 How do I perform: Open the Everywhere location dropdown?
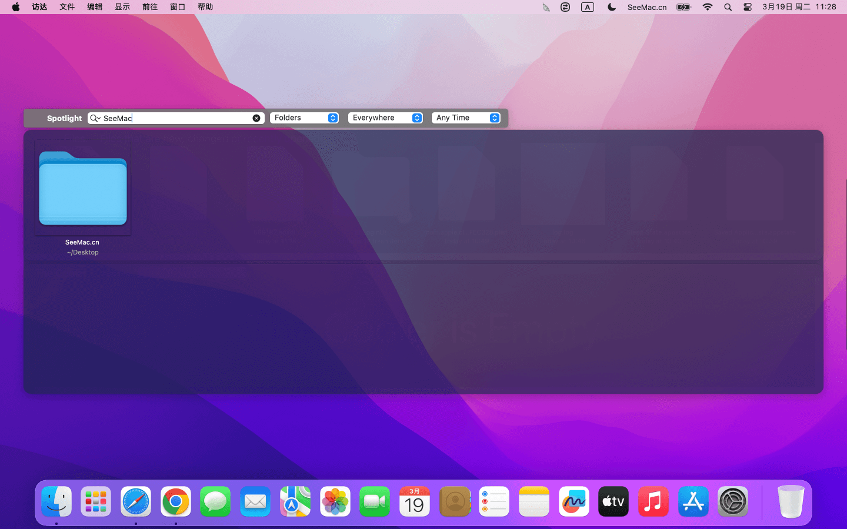[x=385, y=118]
